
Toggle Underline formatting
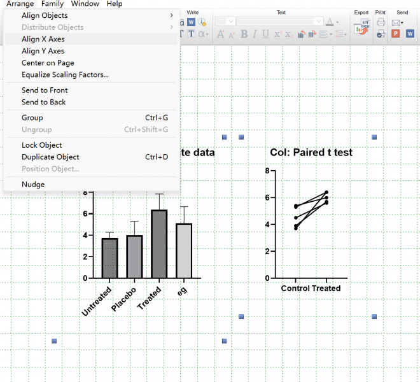(x=265, y=34)
